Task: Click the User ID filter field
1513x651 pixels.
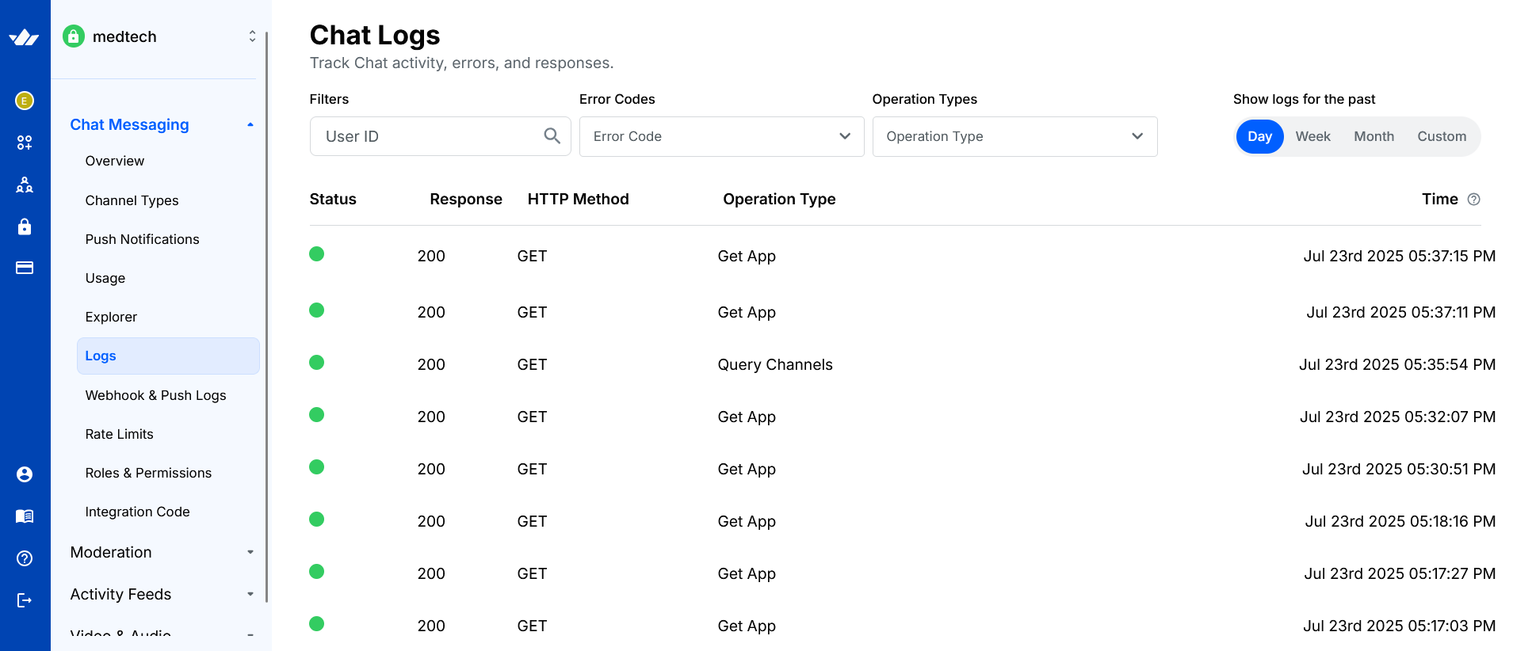Action: (428, 136)
